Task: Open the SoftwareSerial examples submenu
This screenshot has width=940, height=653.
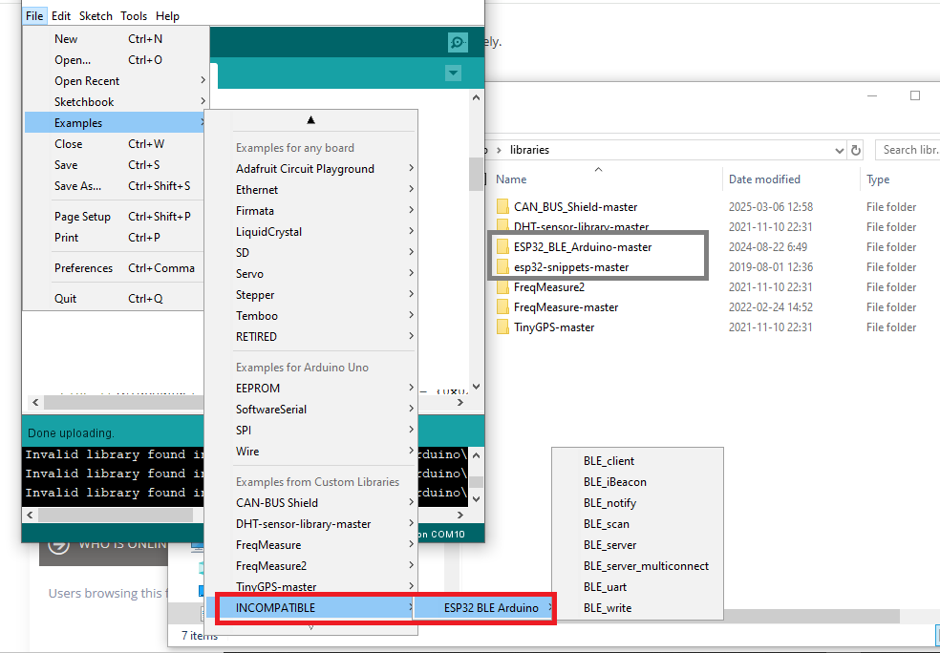Action: (311, 410)
